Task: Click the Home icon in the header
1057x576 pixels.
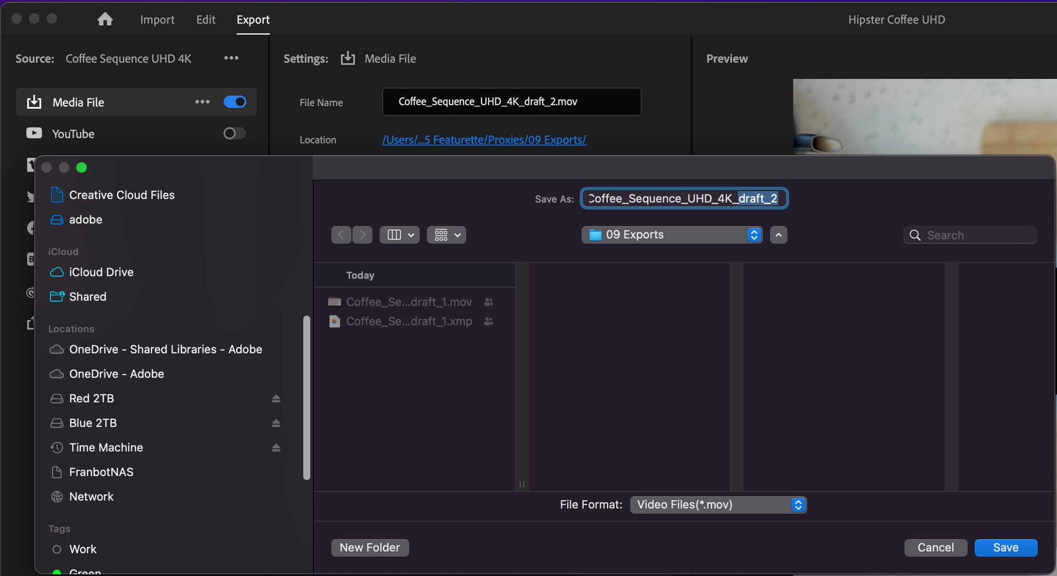Action: coord(105,19)
